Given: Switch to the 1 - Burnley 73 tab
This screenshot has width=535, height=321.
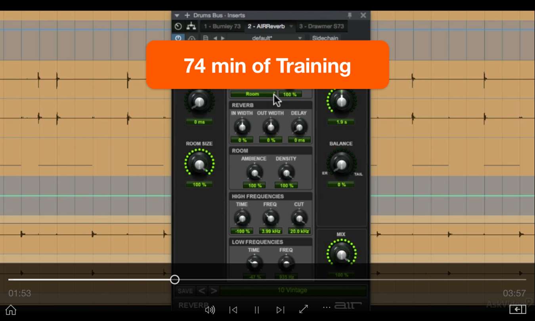Looking at the screenshot, I should coord(222,27).
